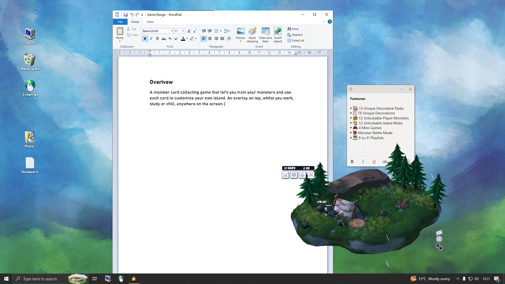
Task: Hide the island using the eye icon
Action: click(439, 232)
